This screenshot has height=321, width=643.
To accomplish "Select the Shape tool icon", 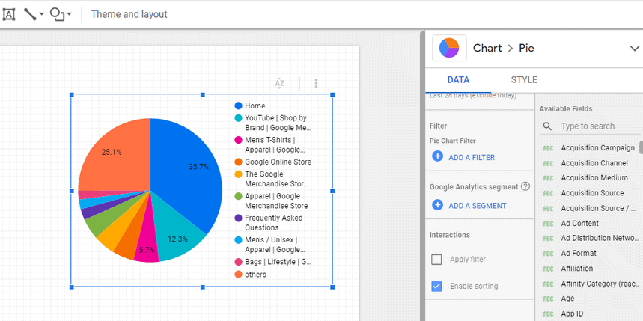I will click(57, 14).
